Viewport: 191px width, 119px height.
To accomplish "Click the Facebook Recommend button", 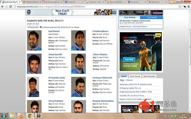I will (33, 27).
